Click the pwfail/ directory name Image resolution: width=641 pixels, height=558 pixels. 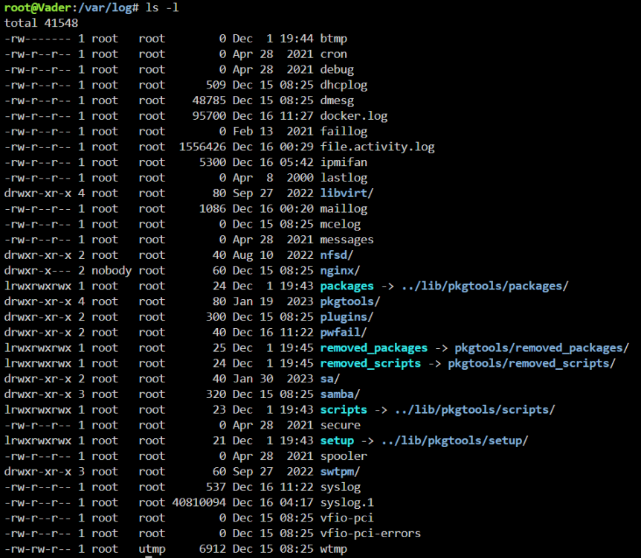tap(344, 333)
